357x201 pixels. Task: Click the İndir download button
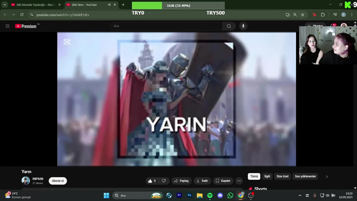pyautogui.click(x=202, y=181)
